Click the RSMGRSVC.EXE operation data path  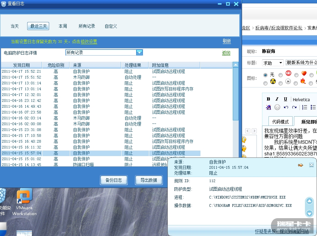point(250,205)
